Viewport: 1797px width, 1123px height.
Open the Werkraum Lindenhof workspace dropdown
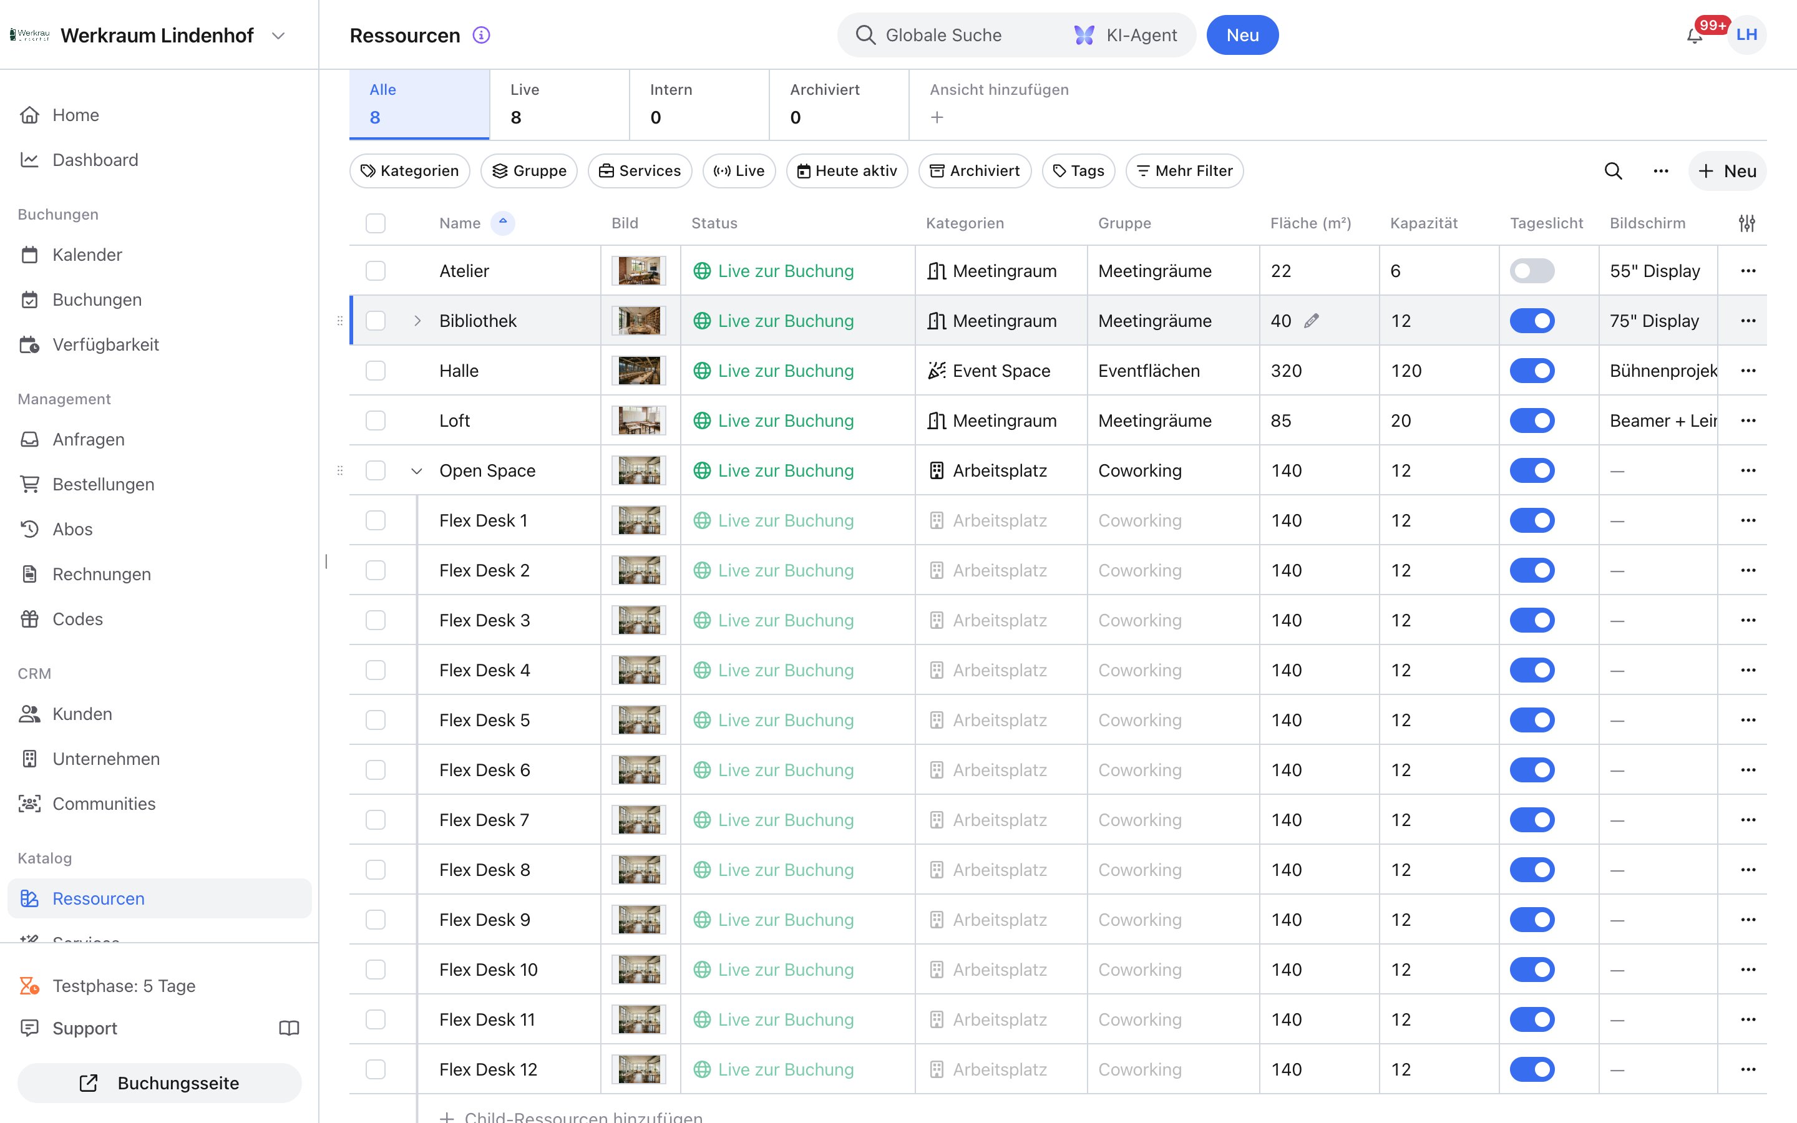pos(278,35)
